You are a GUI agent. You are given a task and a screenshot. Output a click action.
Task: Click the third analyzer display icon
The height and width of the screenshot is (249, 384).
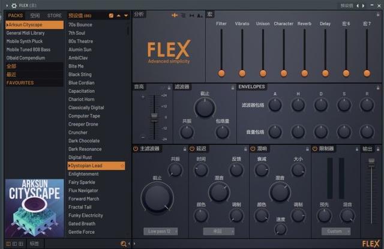pos(192,16)
